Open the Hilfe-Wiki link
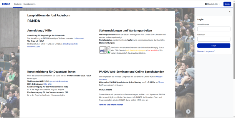Screen dimensions: 235x118 pos(47,84)
